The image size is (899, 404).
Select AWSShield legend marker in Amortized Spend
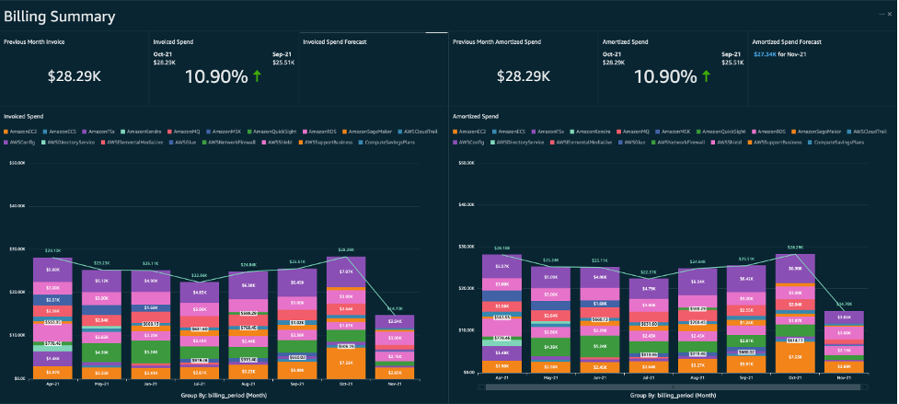pyautogui.click(x=713, y=142)
